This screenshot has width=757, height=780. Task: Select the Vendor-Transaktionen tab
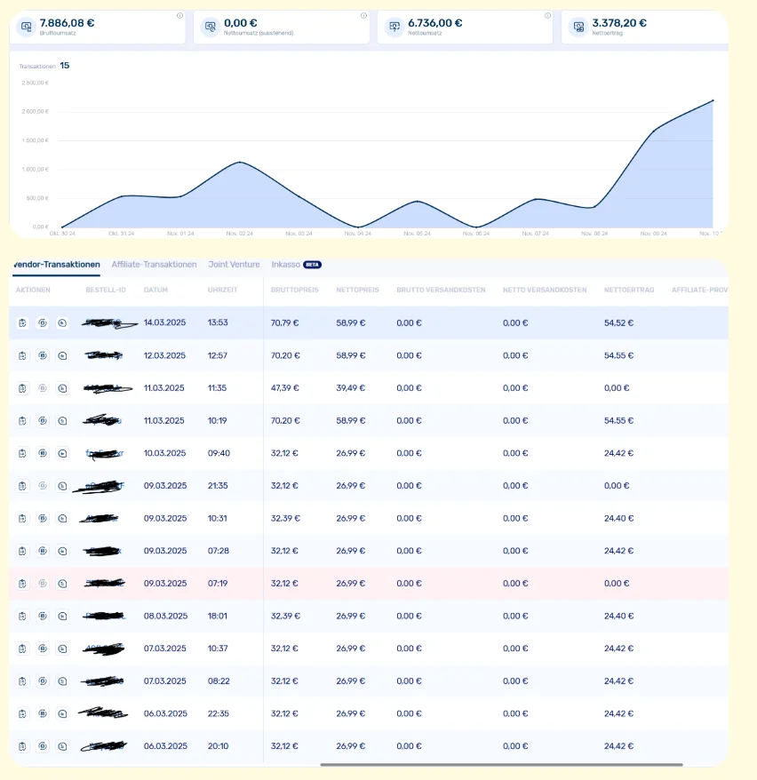(56, 265)
